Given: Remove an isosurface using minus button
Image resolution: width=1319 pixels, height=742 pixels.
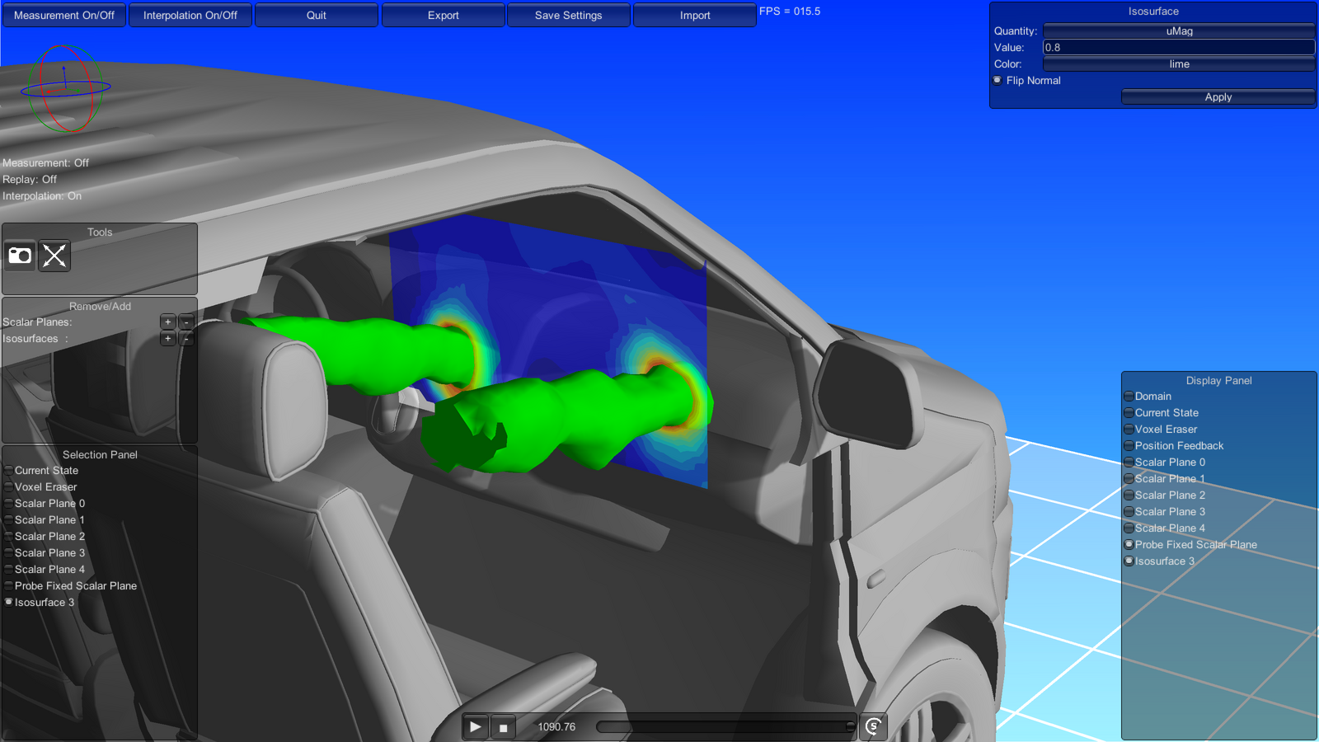Looking at the screenshot, I should point(186,339).
